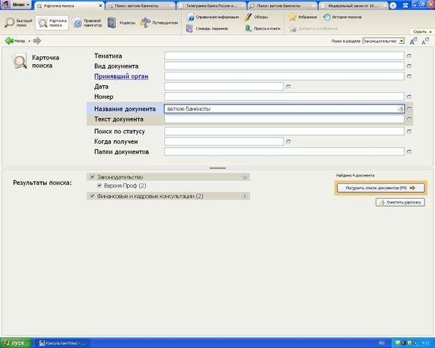Open dictionary icon beside Папки документов field
Screen dimensions: 435x348
pyautogui.click(x=409, y=152)
